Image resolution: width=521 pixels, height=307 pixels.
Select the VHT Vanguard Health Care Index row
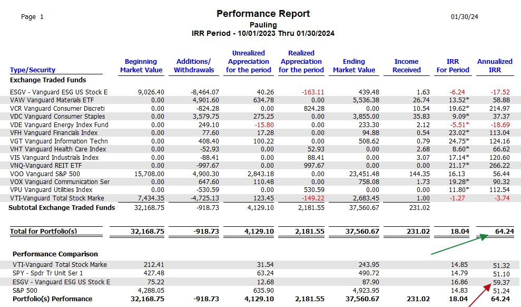pos(260,149)
